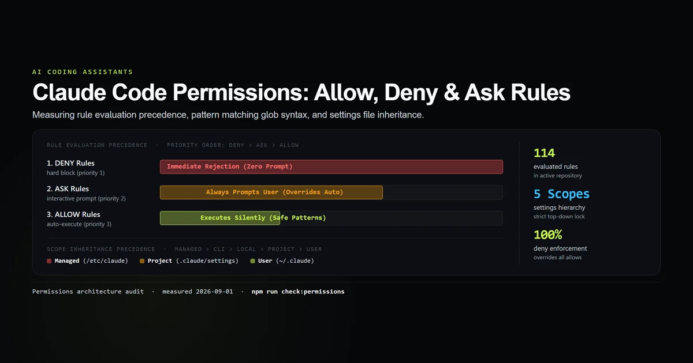This screenshot has width=693, height=363.
Task: Click the 'Claude Code Permissions' headline
Action: [x=301, y=93]
